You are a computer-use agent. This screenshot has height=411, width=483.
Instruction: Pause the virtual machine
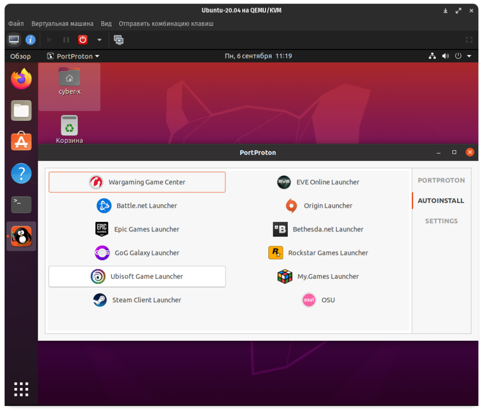point(66,40)
